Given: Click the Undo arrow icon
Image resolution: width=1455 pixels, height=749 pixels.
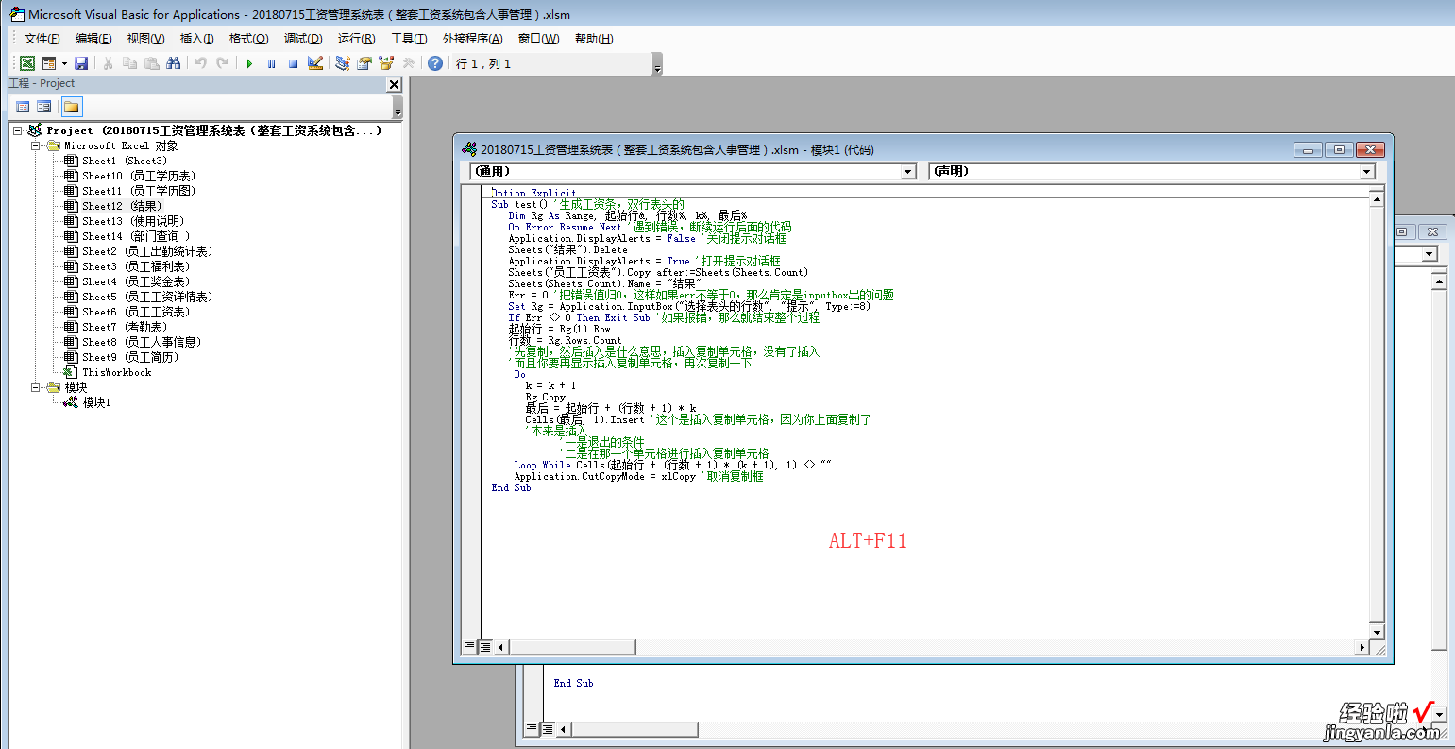Looking at the screenshot, I should 200,63.
